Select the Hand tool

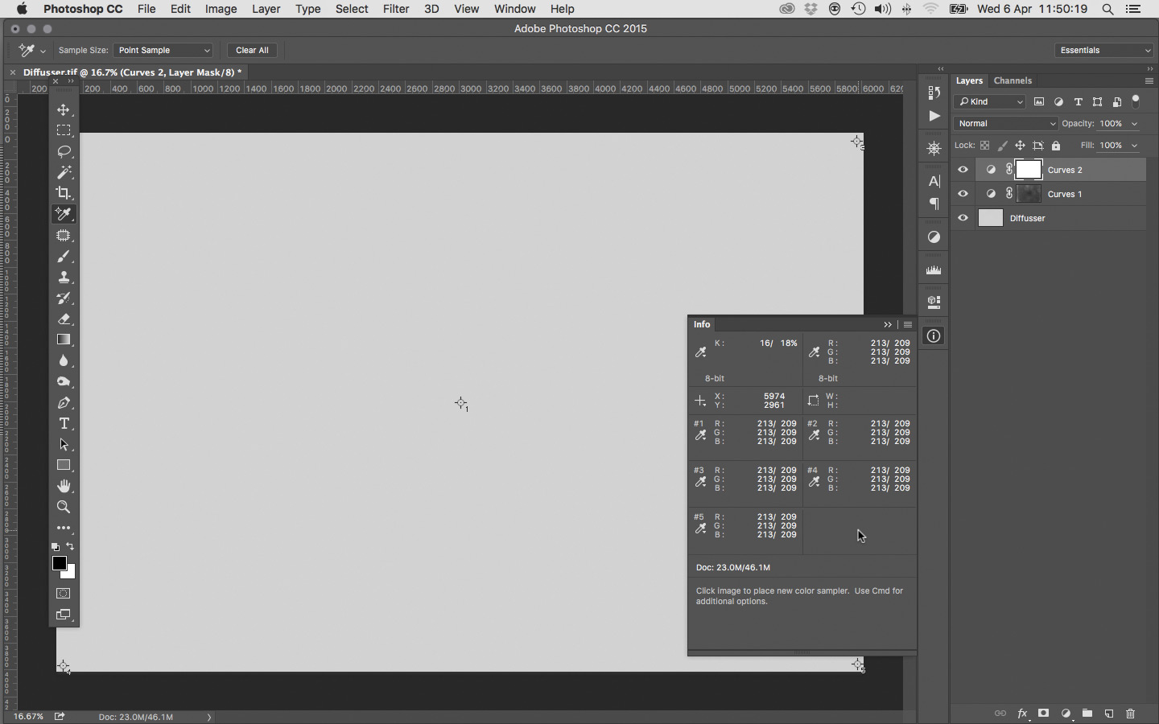[x=64, y=487]
